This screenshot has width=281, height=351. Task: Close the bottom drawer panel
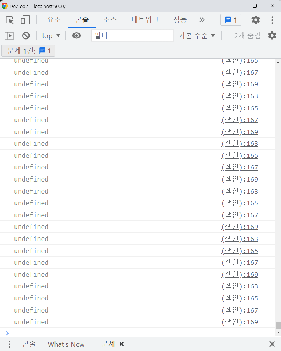[x=272, y=344]
